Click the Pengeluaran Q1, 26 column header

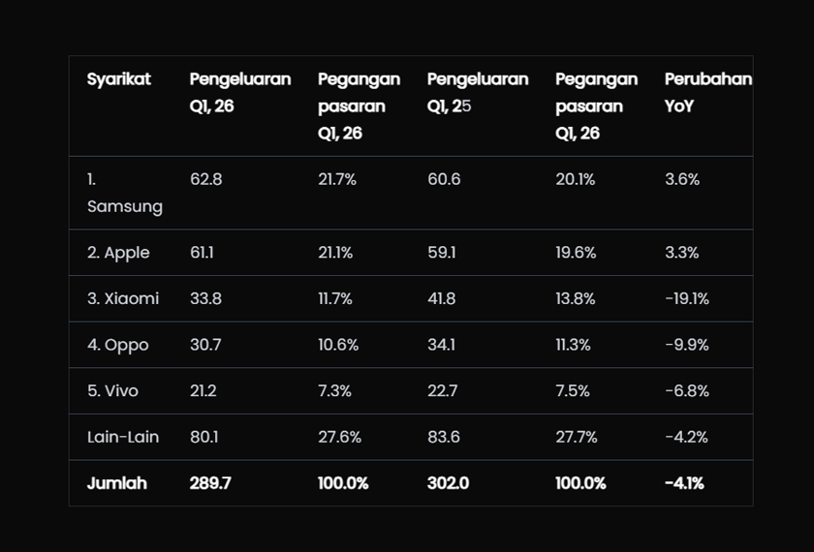[x=239, y=92]
